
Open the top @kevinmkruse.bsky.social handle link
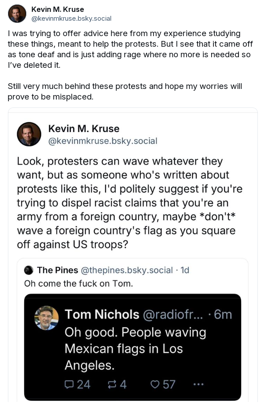click(71, 18)
